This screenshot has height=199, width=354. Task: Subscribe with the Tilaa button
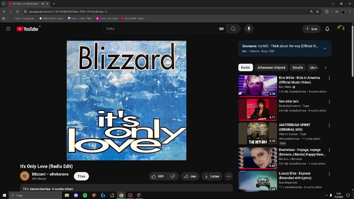click(x=81, y=176)
